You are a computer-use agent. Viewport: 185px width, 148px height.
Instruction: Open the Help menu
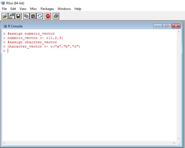pyautogui.click(x=78, y=9)
